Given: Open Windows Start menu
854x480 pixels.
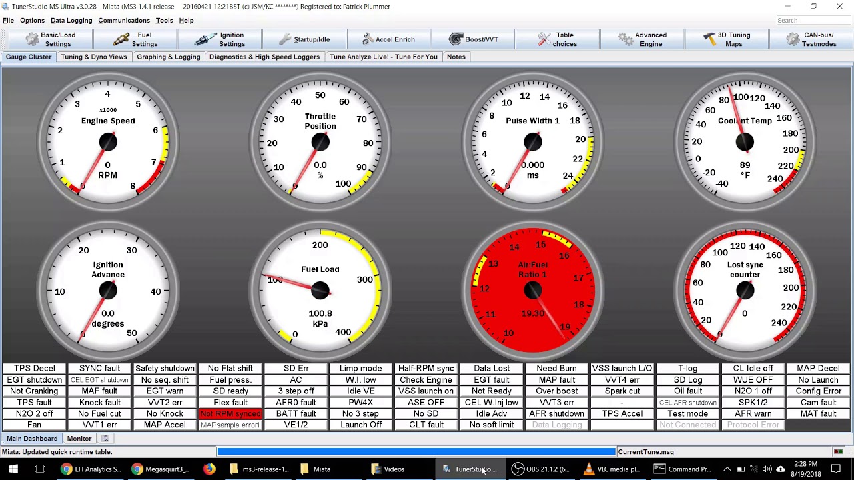Looking at the screenshot, I should click(13, 469).
